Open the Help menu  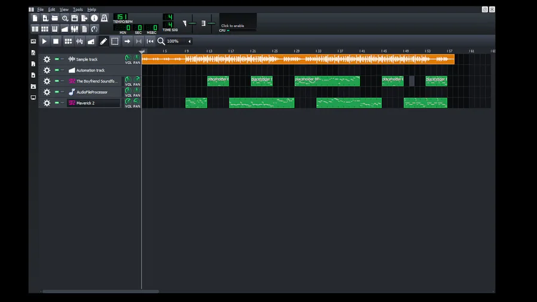coord(92,10)
